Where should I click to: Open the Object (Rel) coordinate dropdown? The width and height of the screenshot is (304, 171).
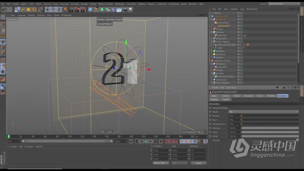click(161, 163)
